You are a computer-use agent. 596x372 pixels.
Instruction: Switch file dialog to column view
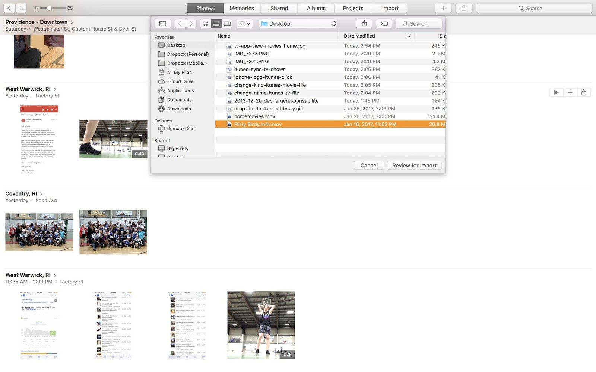pos(227,23)
